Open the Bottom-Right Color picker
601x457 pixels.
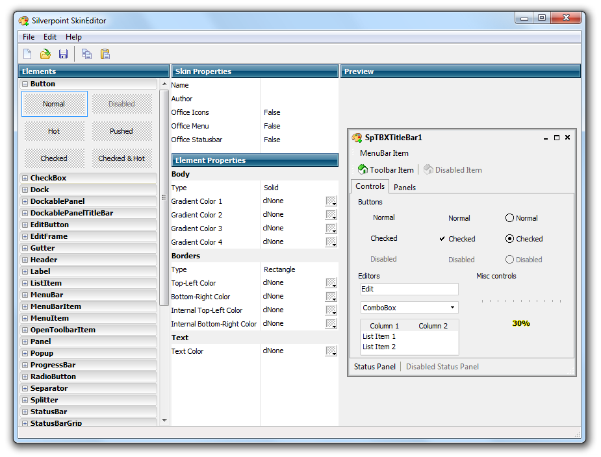pyautogui.click(x=331, y=297)
